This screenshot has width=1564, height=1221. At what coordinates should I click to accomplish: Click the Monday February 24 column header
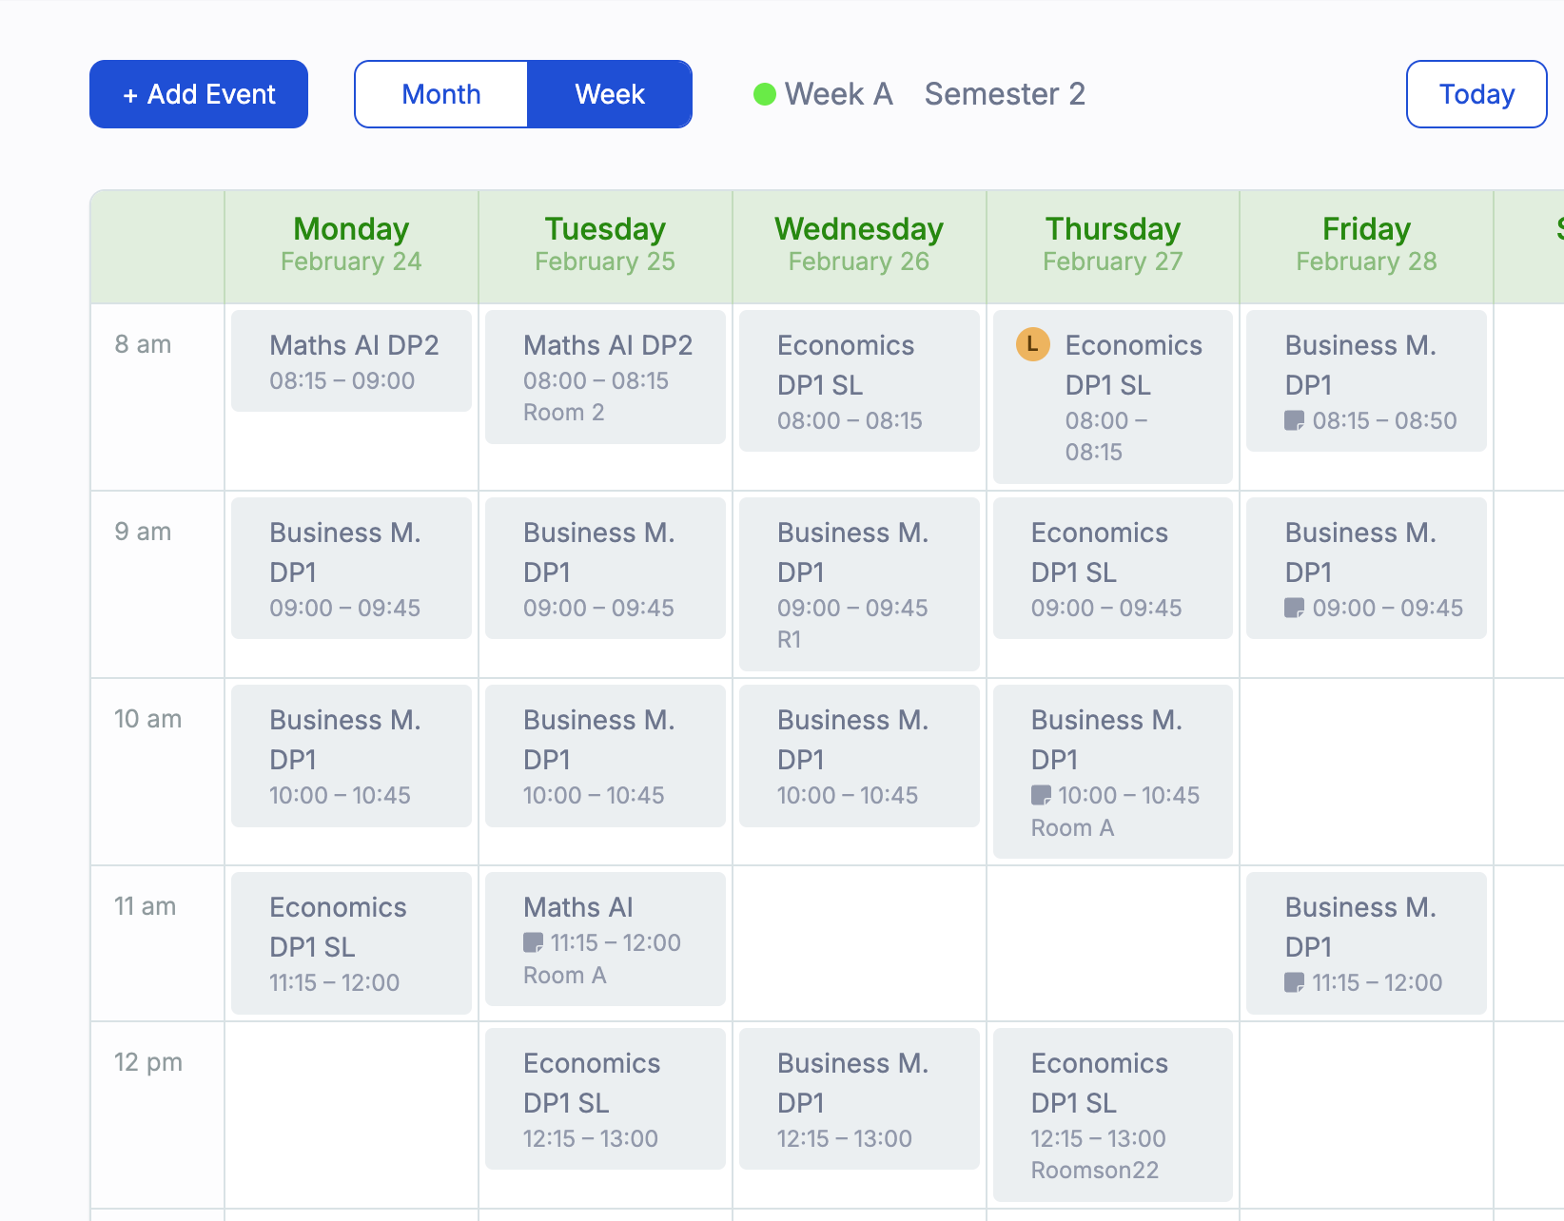[350, 243]
